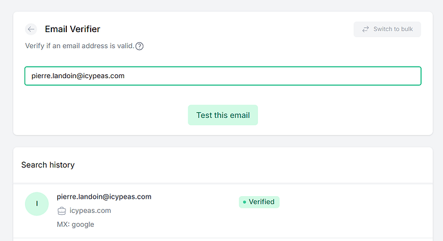This screenshot has height=241, width=443.
Task: Click inside the Email Verifier card area
Action: (x=223, y=74)
